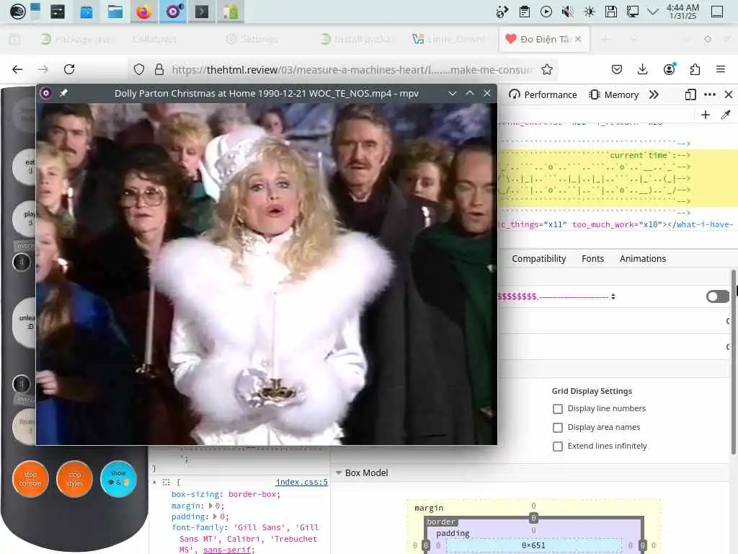Show more devtools tabs chevron
Screen dimensions: 738x554
[654, 94]
